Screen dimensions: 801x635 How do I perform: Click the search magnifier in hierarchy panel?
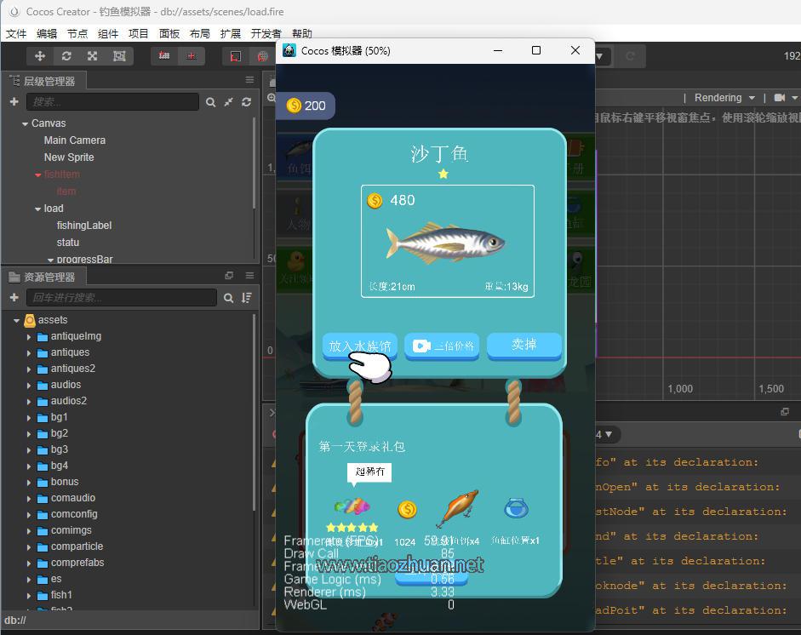pyautogui.click(x=210, y=102)
